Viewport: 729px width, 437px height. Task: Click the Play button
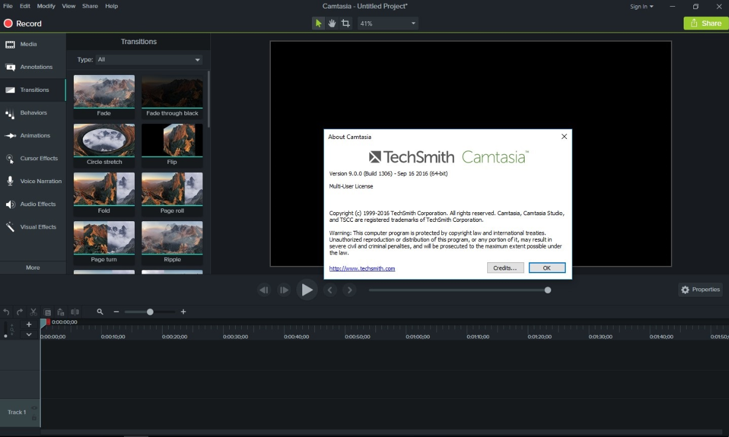(x=307, y=290)
